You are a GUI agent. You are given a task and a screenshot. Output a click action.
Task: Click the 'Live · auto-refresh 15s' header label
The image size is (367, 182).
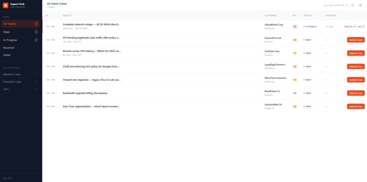334,5
